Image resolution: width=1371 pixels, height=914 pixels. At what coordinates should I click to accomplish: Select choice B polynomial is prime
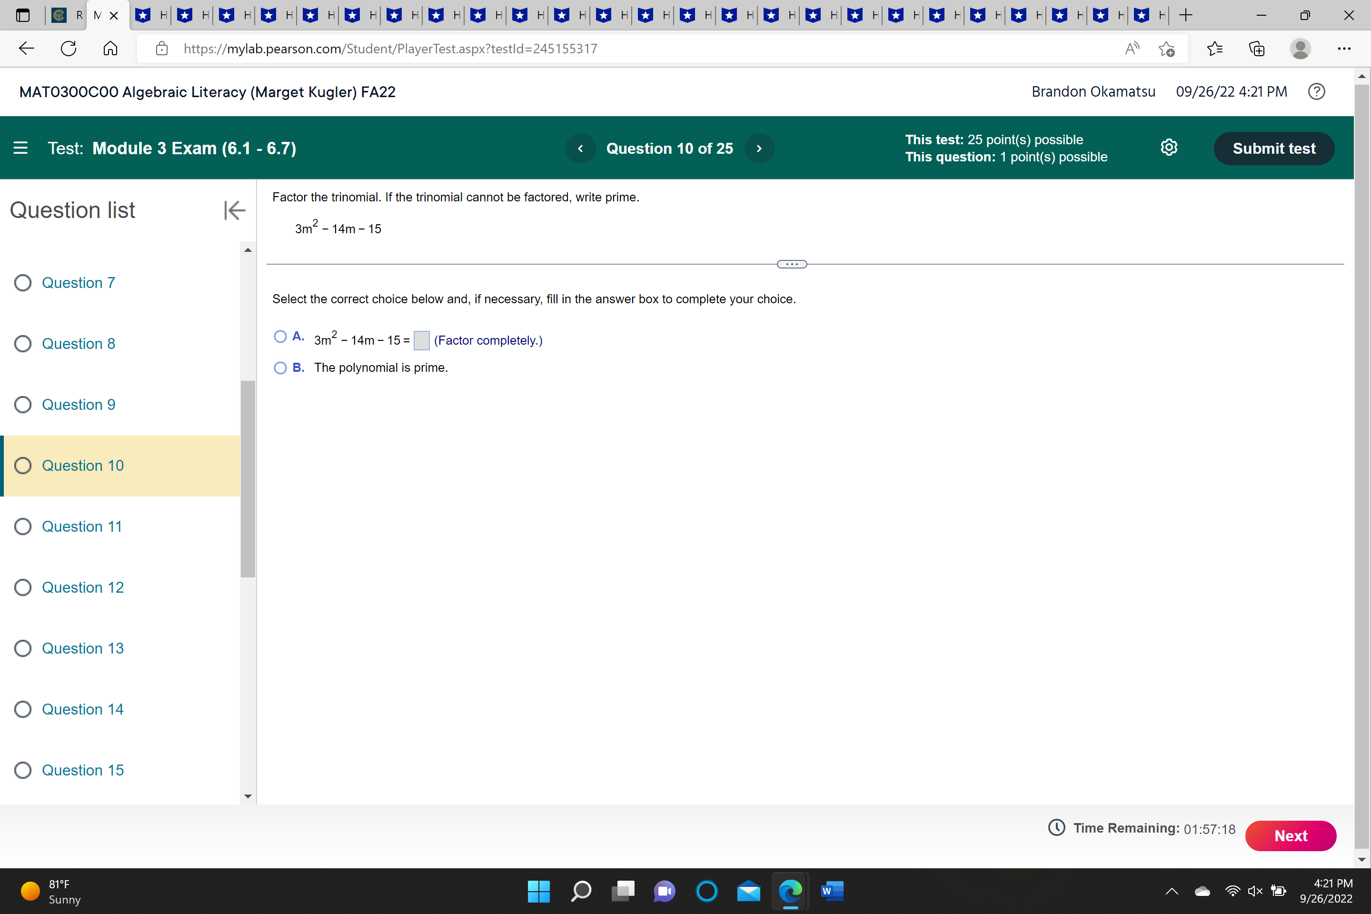coord(280,368)
